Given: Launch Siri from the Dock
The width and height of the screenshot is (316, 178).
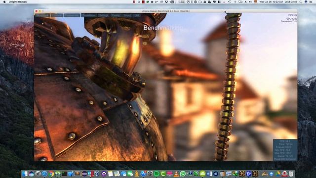Looking at the screenshot, I should [x=32, y=174].
